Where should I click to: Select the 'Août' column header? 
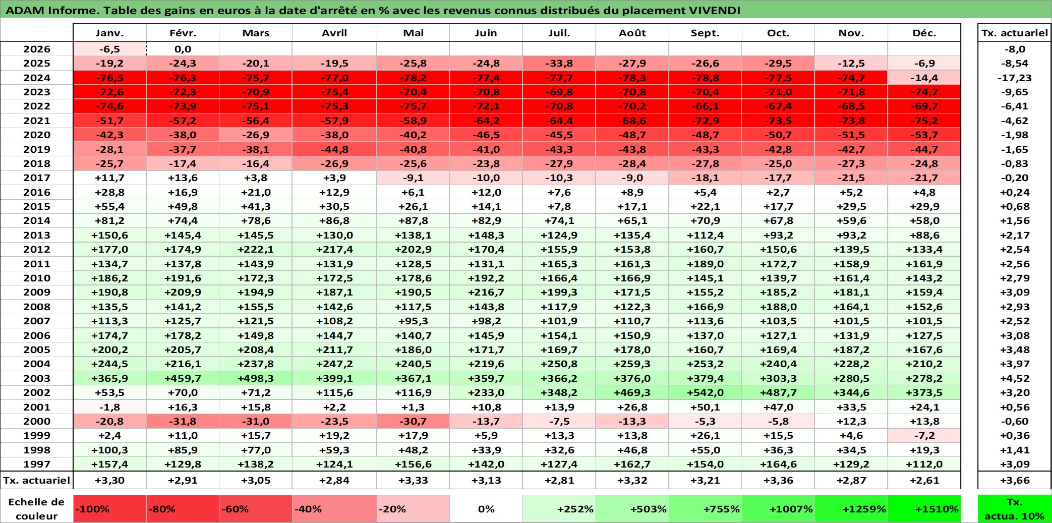click(x=632, y=33)
